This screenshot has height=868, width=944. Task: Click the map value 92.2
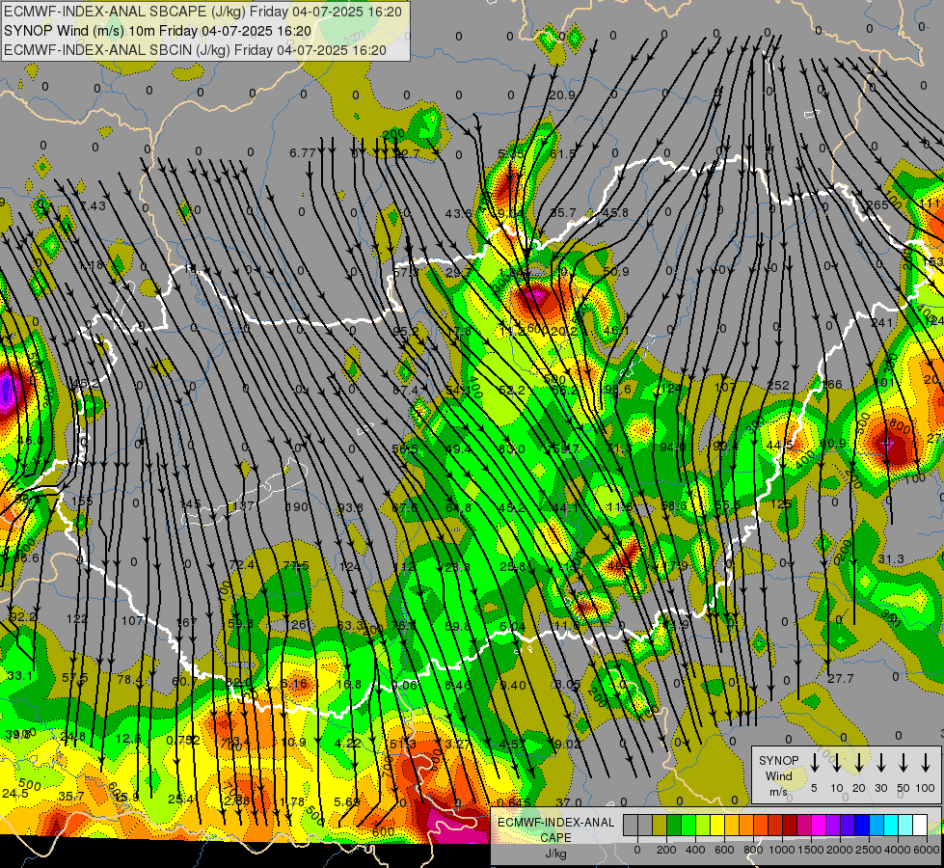[x=23, y=617]
